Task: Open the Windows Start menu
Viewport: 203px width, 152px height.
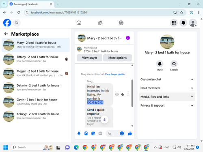Action: pyautogui.click(x=6, y=147)
